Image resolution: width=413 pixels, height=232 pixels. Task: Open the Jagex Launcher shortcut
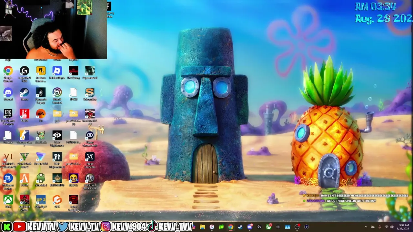click(90, 160)
